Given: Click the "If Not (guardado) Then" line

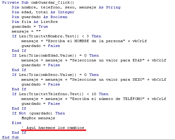Looking at the screenshot, I should click(x=38, y=113).
